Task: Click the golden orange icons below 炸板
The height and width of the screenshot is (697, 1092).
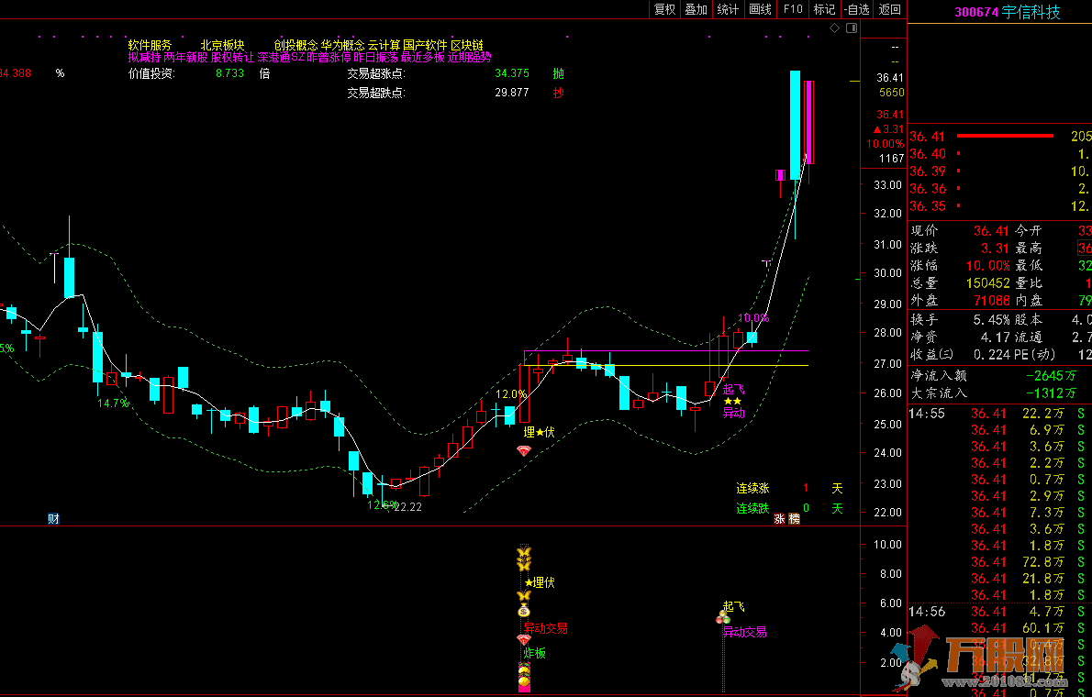Action: point(524,675)
